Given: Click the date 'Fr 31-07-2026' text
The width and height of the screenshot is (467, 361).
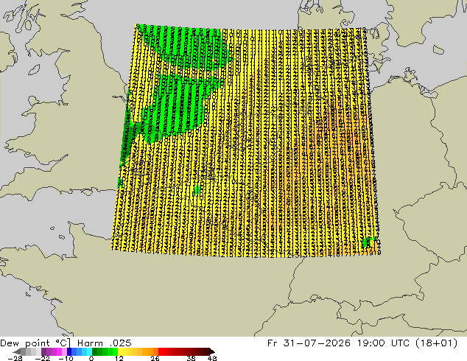Looking at the screenshot, I should [x=309, y=343].
